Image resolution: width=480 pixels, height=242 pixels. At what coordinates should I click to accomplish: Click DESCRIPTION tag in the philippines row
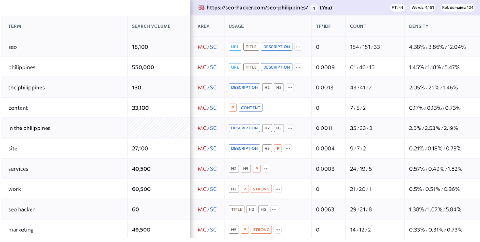pyautogui.click(x=276, y=67)
